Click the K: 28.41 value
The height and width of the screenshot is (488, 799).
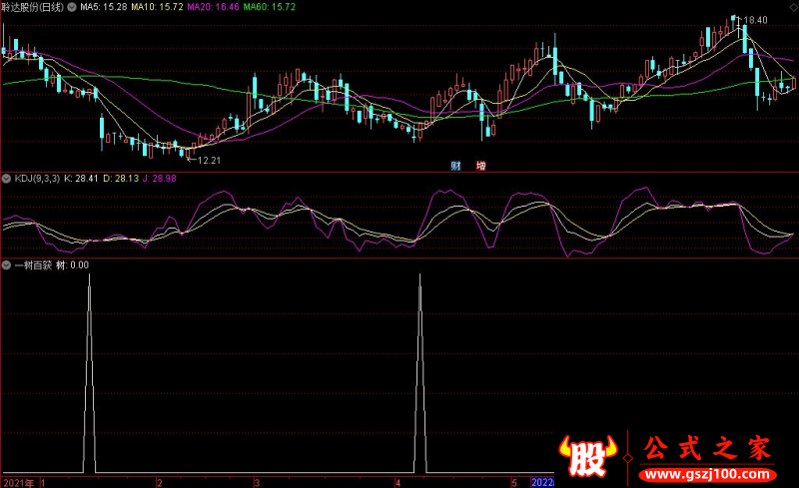(81, 179)
